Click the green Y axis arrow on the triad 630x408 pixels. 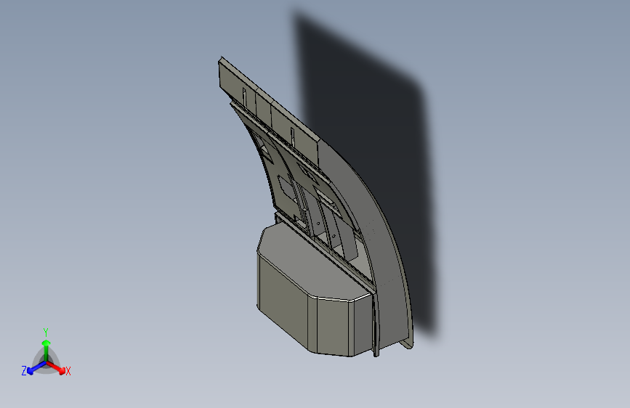click(47, 351)
